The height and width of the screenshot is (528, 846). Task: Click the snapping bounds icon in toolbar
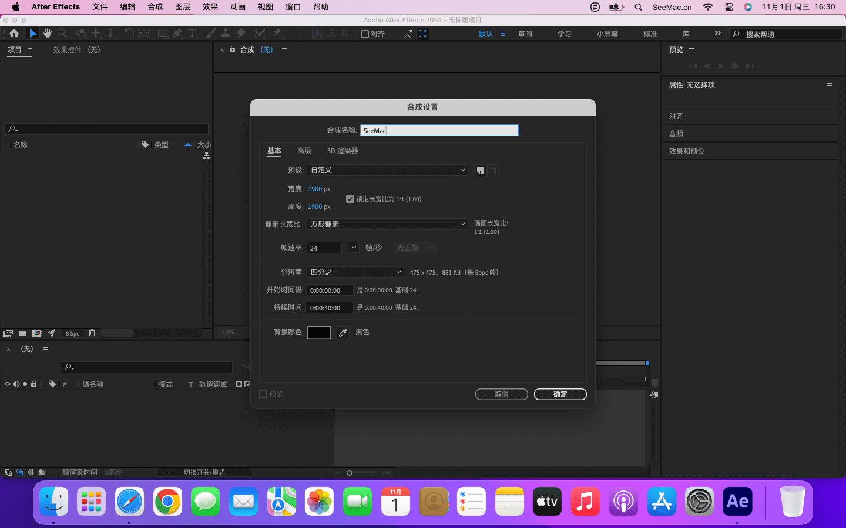coord(422,33)
